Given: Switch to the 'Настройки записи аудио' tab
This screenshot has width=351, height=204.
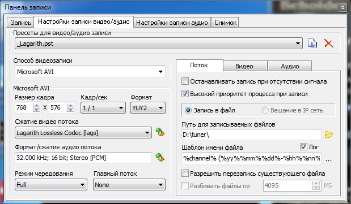Looking at the screenshot, I should pos(172,23).
